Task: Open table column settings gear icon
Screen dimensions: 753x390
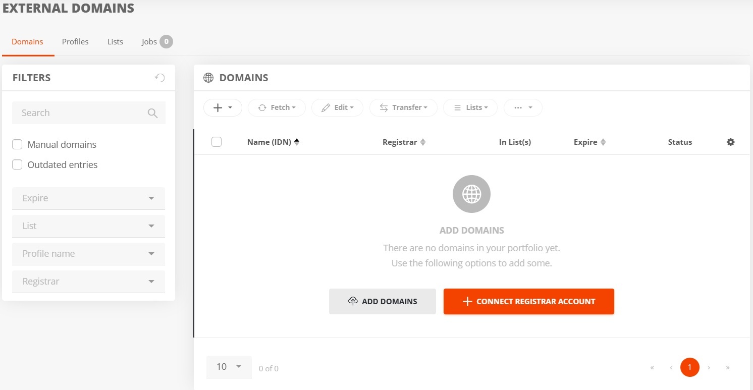Action: 730,142
